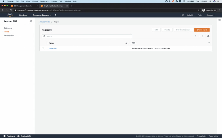This screenshot has height=138, width=222.
Task: Open the Support dropdown menu
Action: pyautogui.click(x=210, y=15)
